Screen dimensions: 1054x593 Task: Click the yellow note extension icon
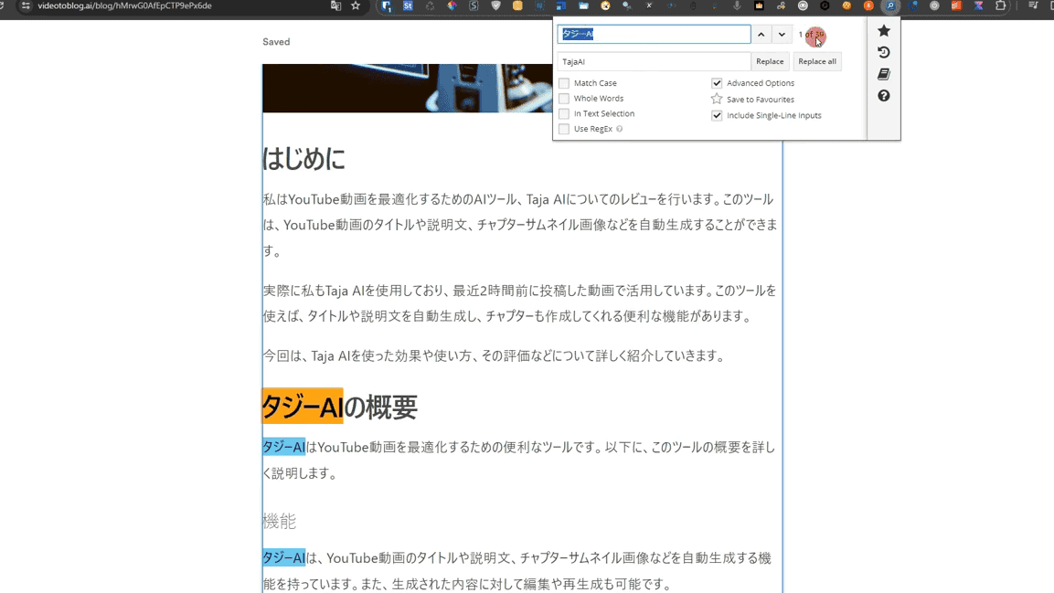coord(517,5)
